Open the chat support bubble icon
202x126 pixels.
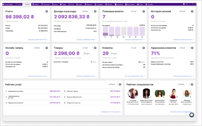coord(192,115)
